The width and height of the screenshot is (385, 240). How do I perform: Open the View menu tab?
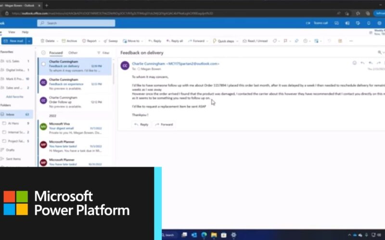[x=12, y=32]
